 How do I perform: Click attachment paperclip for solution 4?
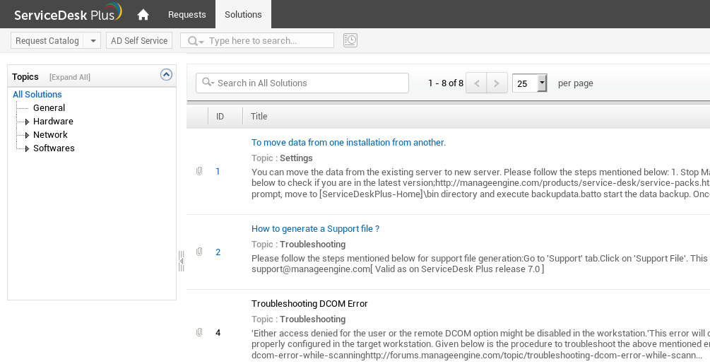[x=199, y=332]
